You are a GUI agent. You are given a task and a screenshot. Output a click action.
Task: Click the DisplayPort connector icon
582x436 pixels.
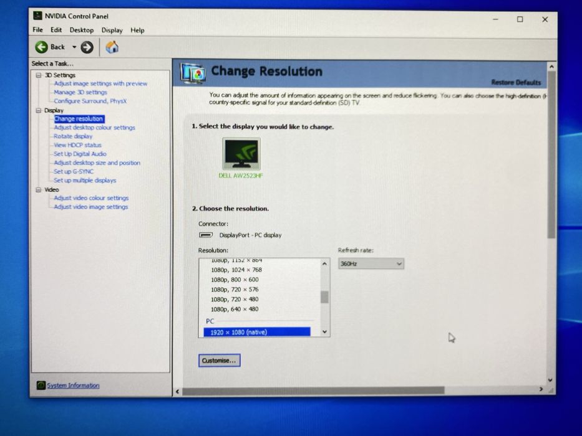[x=206, y=235]
